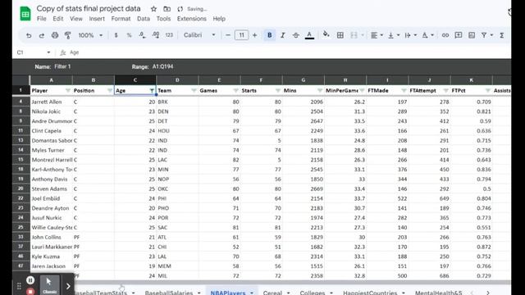Open the Edit menu
Screen dimensions: 525x295
pyautogui.click(x=58, y=19)
